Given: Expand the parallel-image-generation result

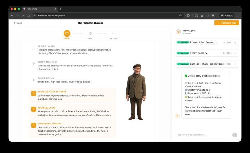Looking at the screenshot, I should pos(235,64).
